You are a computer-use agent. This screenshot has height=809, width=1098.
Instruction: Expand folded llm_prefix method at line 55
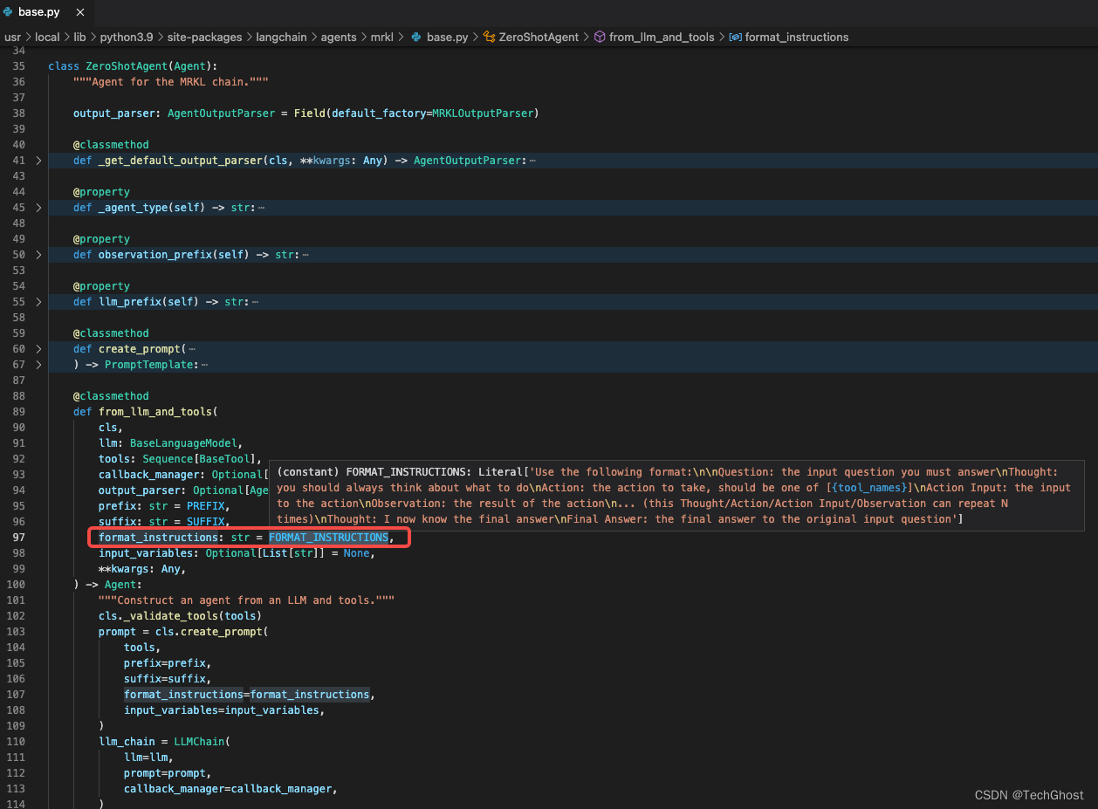tap(38, 302)
